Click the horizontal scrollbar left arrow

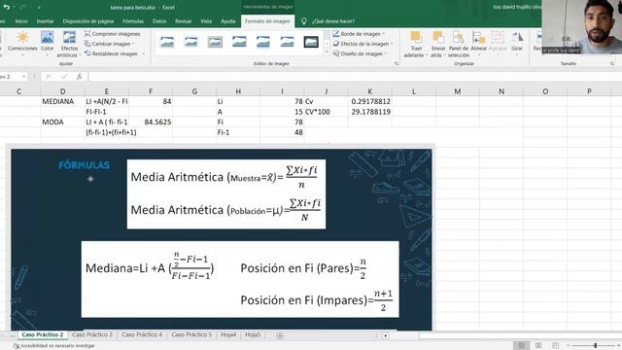tap(385, 335)
